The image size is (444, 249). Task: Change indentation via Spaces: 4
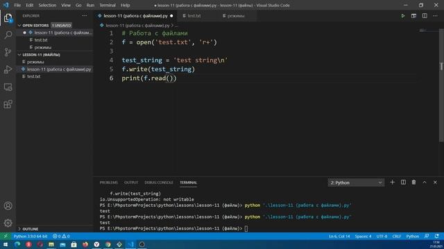pyautogui.click(x=363, y=236)
